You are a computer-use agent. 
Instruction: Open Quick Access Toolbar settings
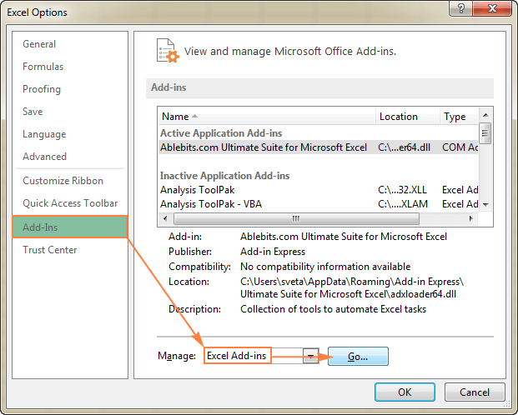(70, 203)
